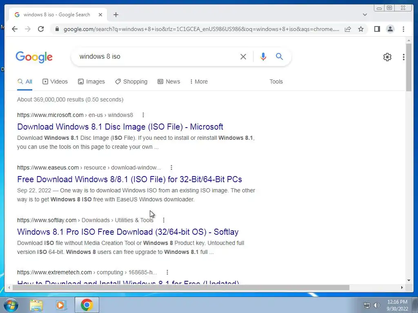This screenshot has width=418, height=313.
Task: Open the volume tray icon
Action: (376, 305)
